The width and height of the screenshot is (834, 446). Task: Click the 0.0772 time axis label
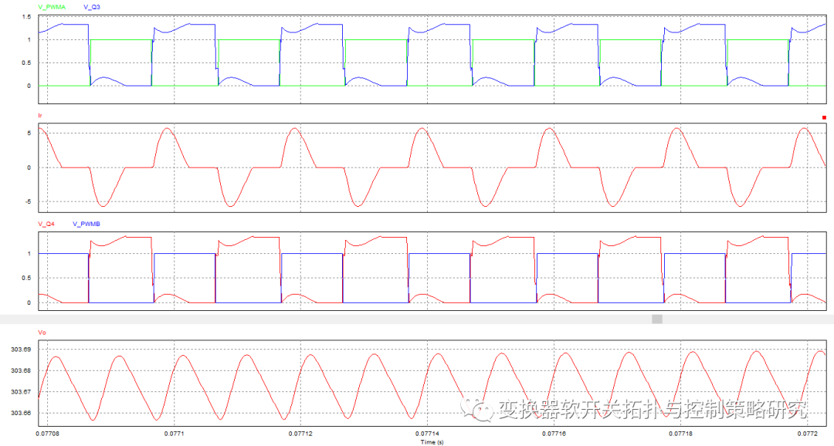pyautogui.click(x=807, y=434)
